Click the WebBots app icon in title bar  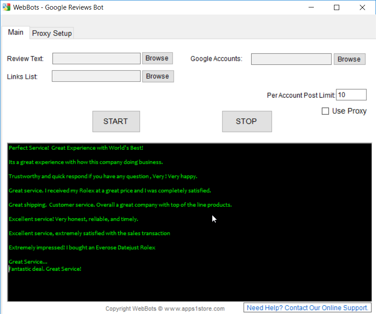pos(7,7)
